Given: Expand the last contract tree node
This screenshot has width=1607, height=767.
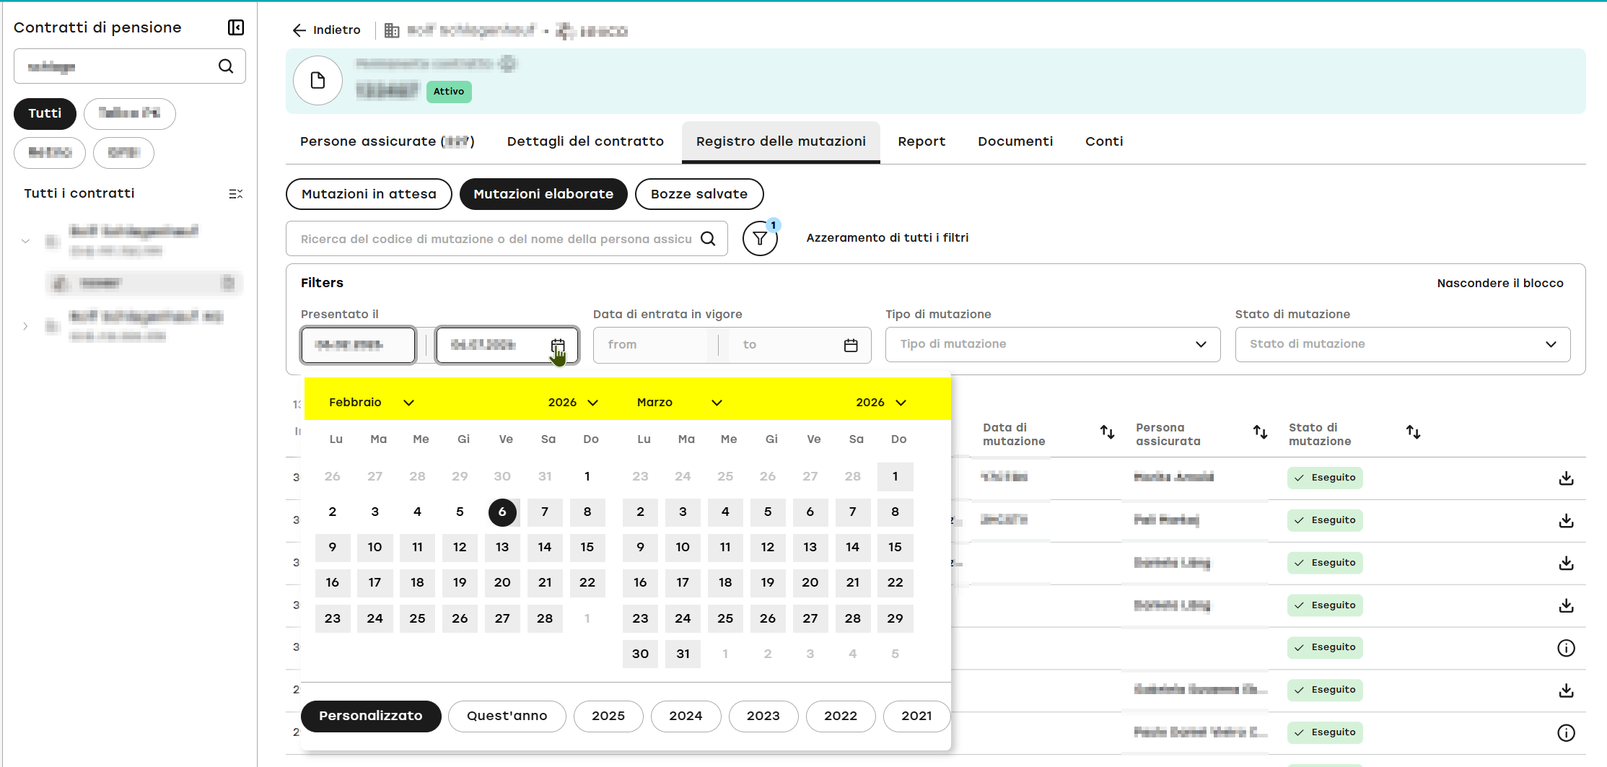Looking at the screenshot, I should coord(26,326).
